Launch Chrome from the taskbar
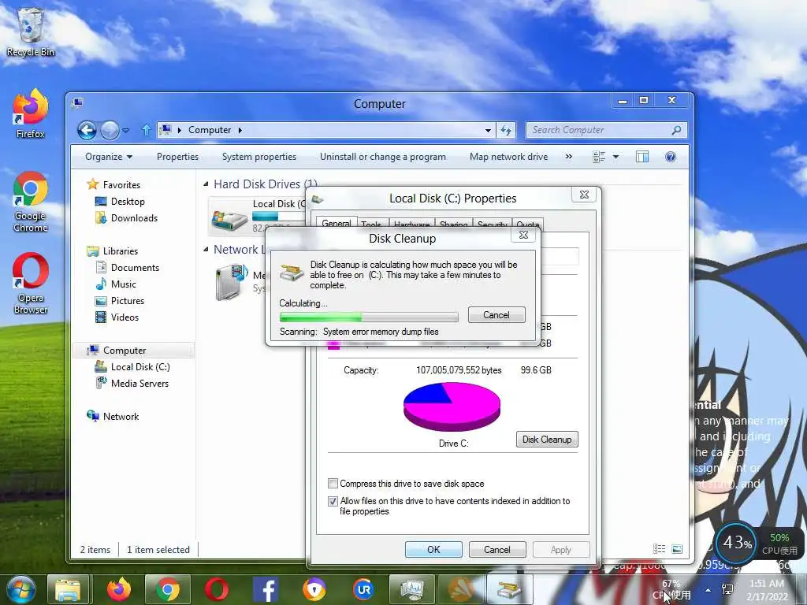807x605 pixels. tap(167, 589)
